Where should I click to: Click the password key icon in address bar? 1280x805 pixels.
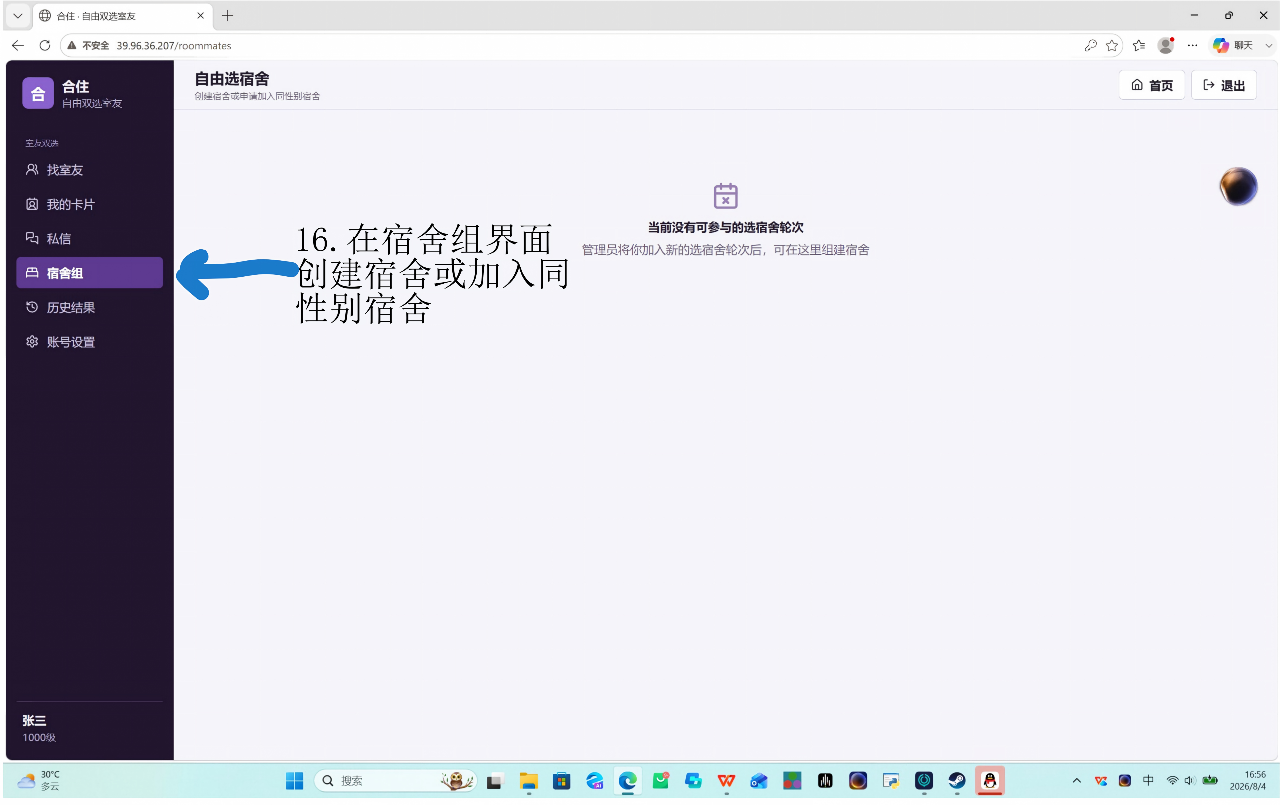pyautogui.click(x=1090, y=46)
